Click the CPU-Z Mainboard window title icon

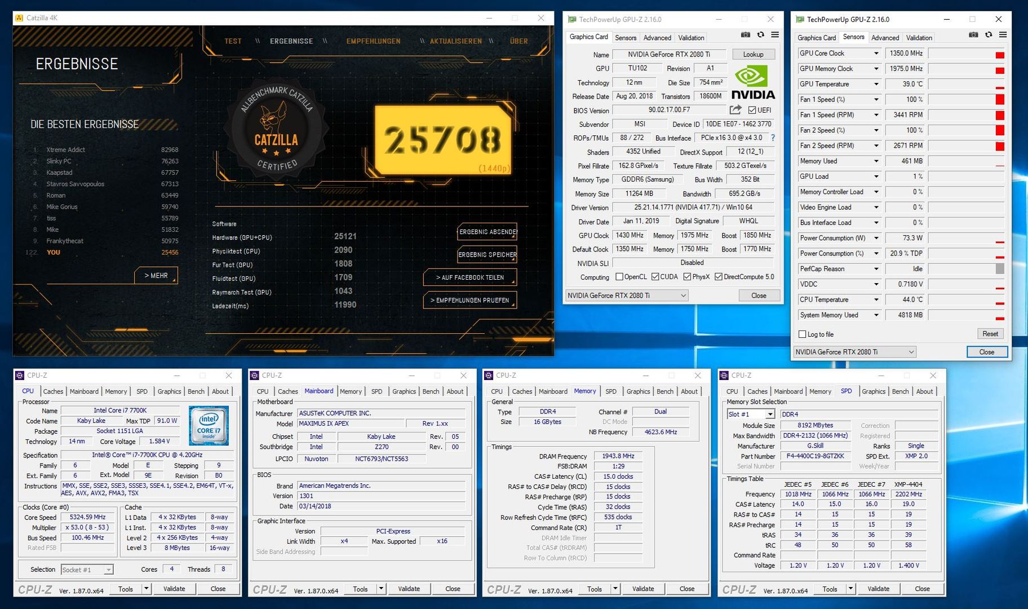coord(255,375)
